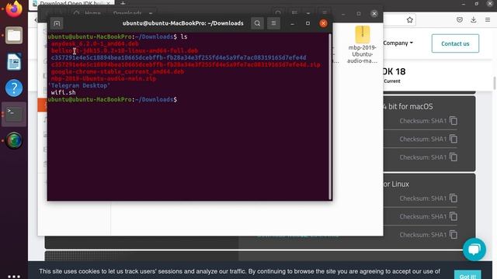This screenshot has width=497, height=279.
Task: Select the Terminal icon in the dock
Action: (x=14, y=114)
